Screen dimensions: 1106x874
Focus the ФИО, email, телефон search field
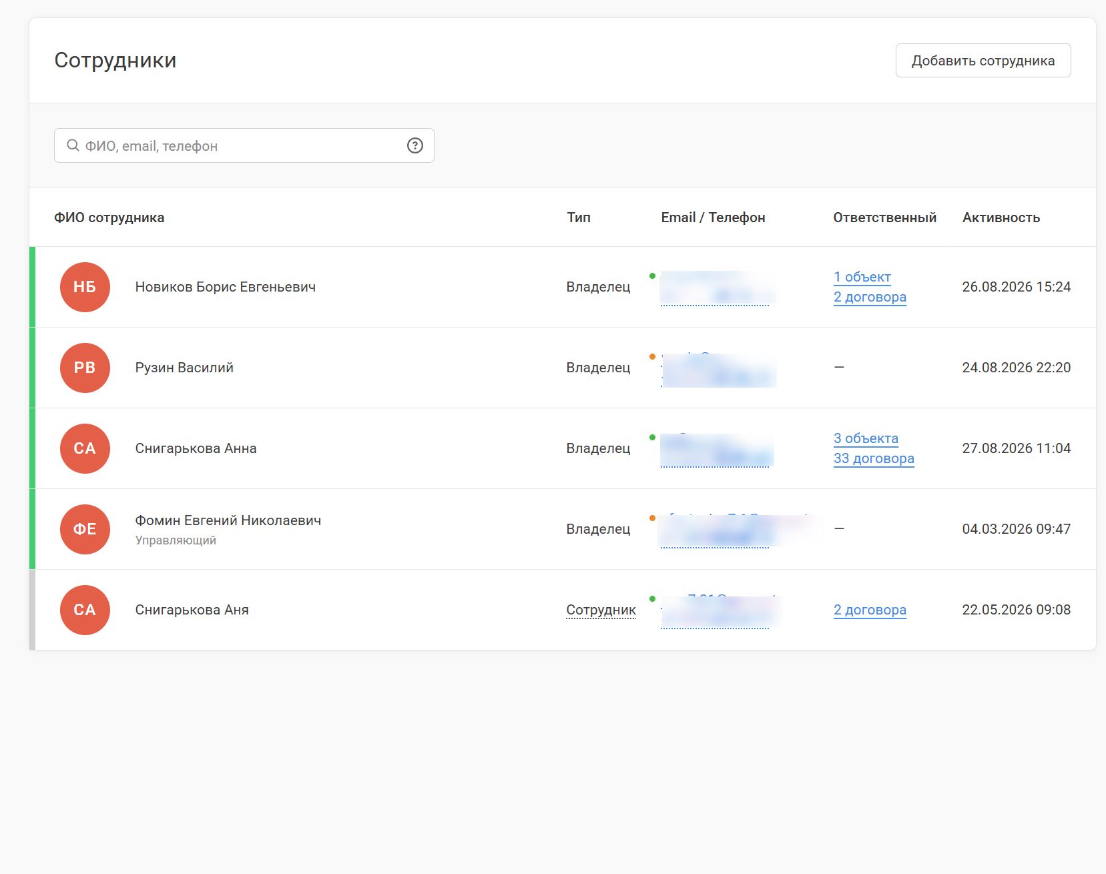point(244,145)
